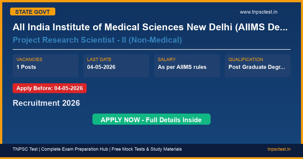Click the TNPSC Test name in the footer
Viewport: 303px width, 159px height.
(25, 149)
